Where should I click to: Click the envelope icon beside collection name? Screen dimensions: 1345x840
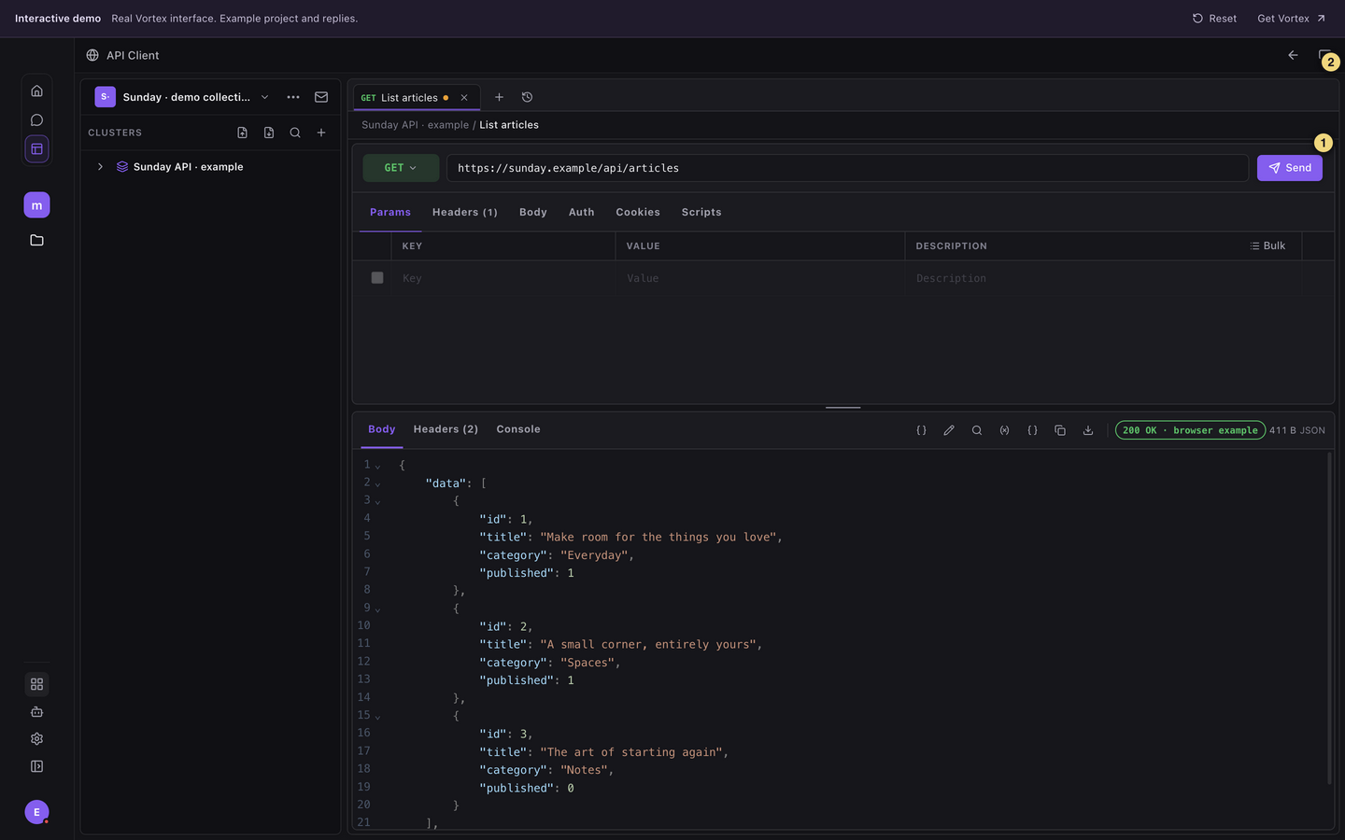click(x=321, y=97)
